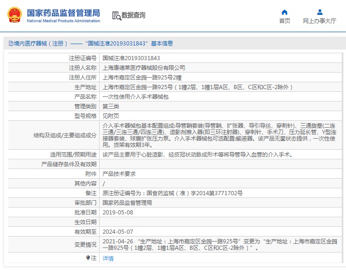Click the 批准日期 row label
This screenshot has width=346, height=270.
(85, 213)
